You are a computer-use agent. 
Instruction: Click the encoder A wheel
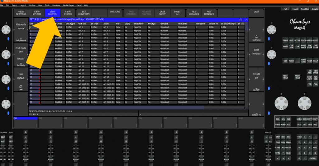[x=6, y=30]
